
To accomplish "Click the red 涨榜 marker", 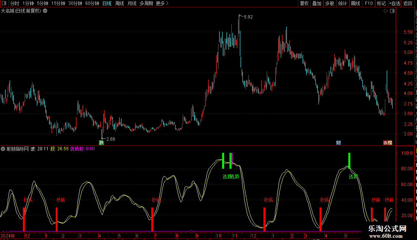I will pos(387,143).
